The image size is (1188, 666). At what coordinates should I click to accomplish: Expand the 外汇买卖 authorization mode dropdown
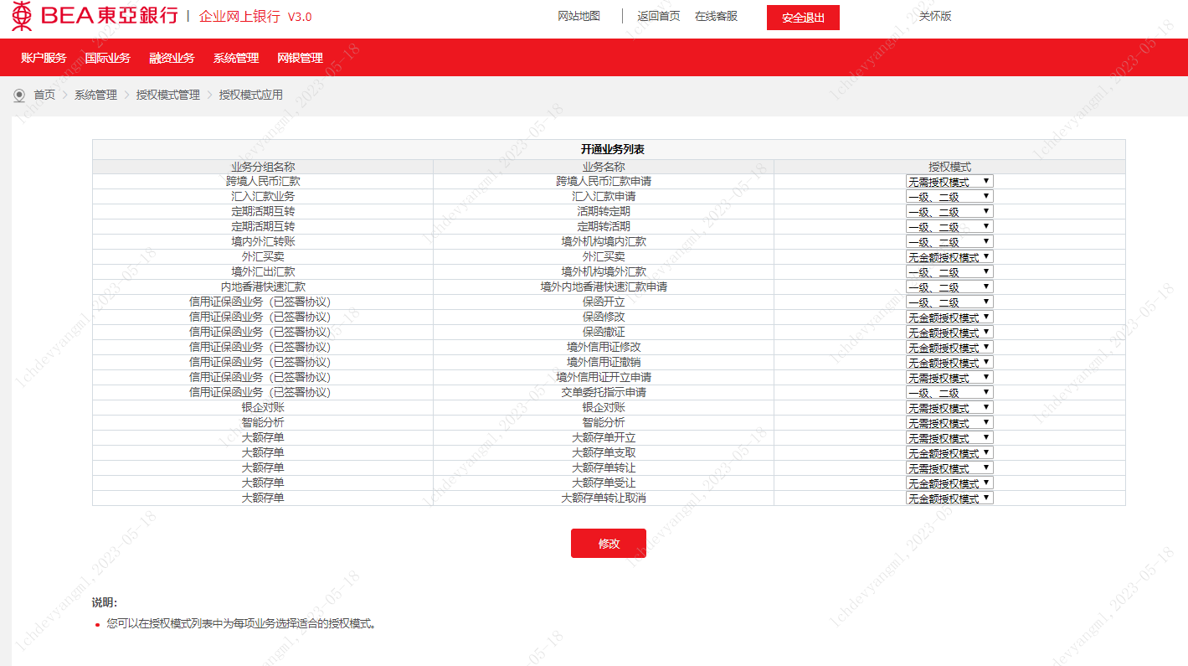point(949,256)
